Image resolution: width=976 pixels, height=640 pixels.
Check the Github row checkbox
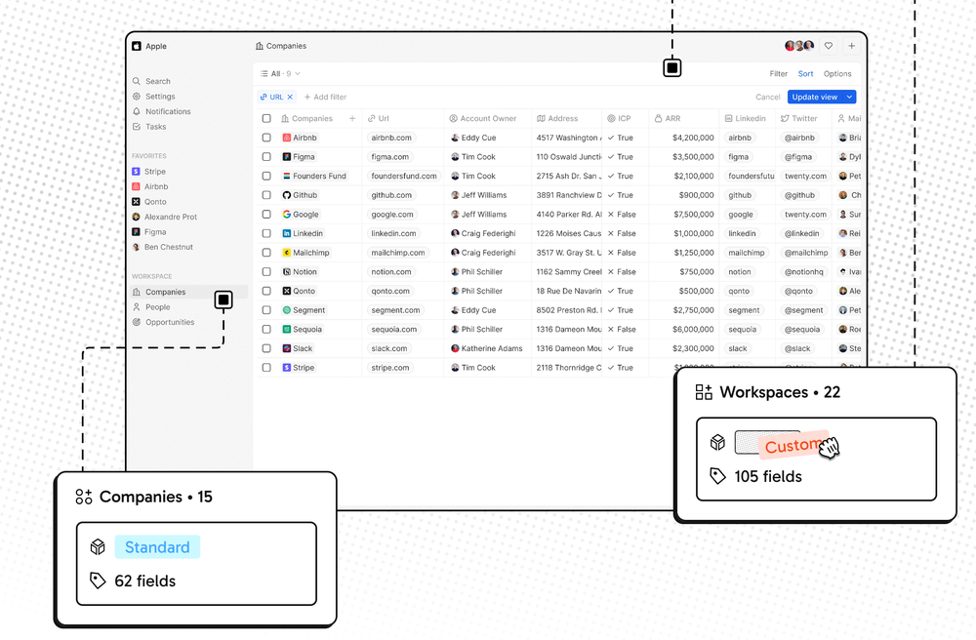(x=266, y=195)
